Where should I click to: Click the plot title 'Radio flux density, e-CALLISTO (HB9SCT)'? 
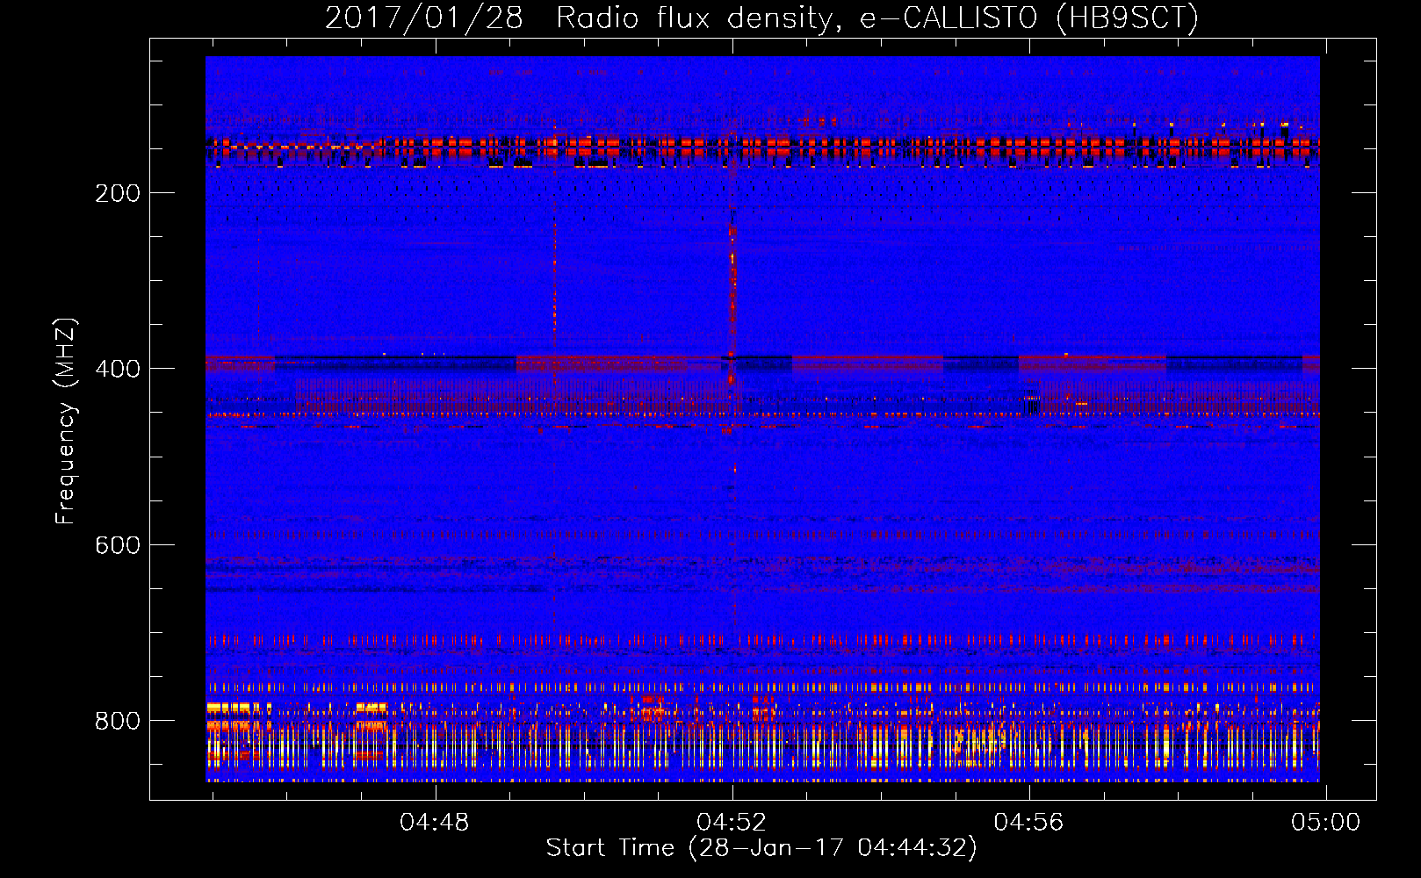[877, 18]
